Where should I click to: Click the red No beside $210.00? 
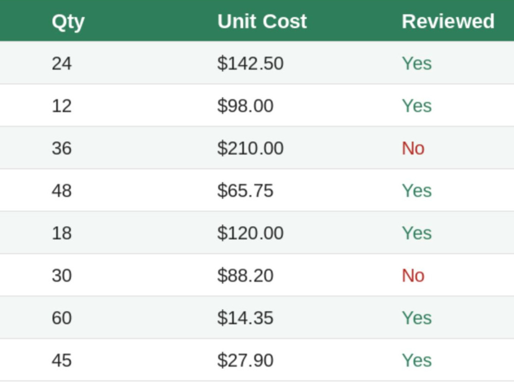point(413,148)
